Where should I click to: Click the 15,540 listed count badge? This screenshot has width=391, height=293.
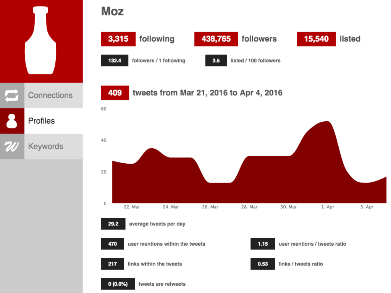click(316, 39)
